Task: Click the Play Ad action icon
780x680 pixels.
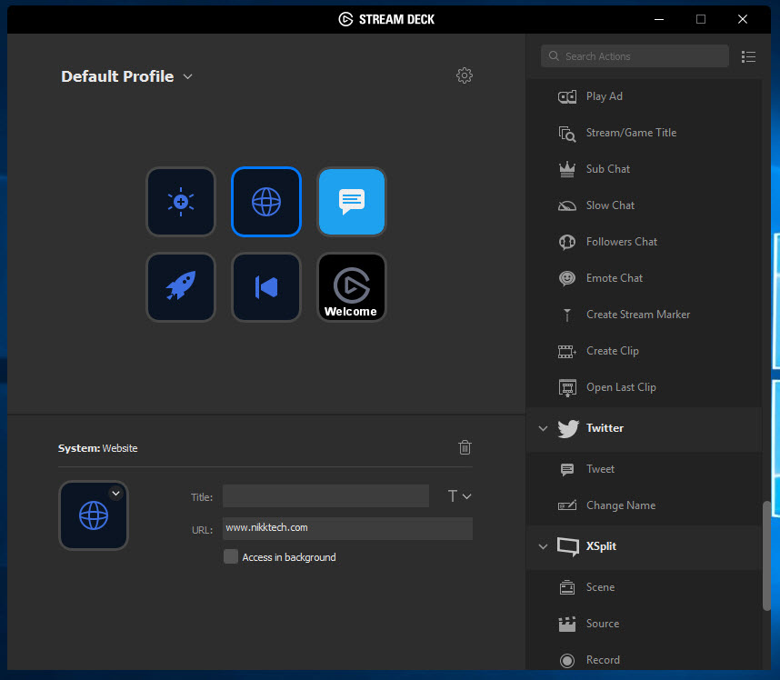Action: pyautogui.click(x=567, y=96)
